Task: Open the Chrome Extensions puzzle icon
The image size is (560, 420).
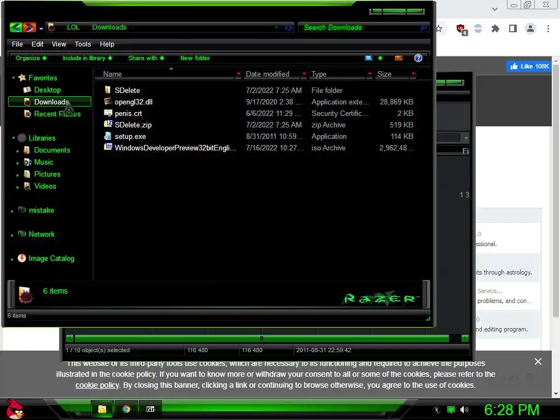Action: click(495, 28)
